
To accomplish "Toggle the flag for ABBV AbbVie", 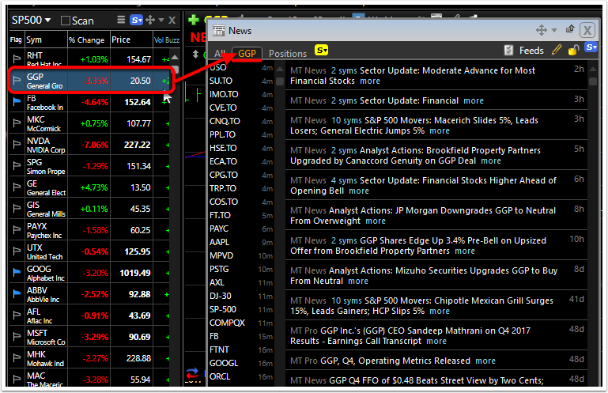I will click(x=17, y=293).
